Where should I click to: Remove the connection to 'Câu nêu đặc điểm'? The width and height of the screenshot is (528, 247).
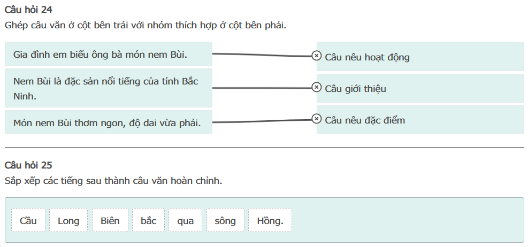(316, 119)
